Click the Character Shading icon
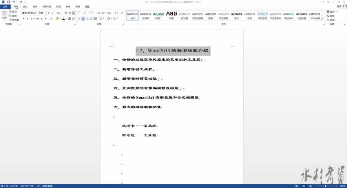The image size is (347, 188). [x=69, y=19]
